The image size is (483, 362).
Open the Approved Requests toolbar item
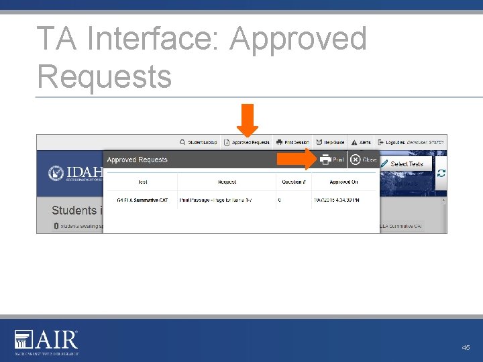247,142
